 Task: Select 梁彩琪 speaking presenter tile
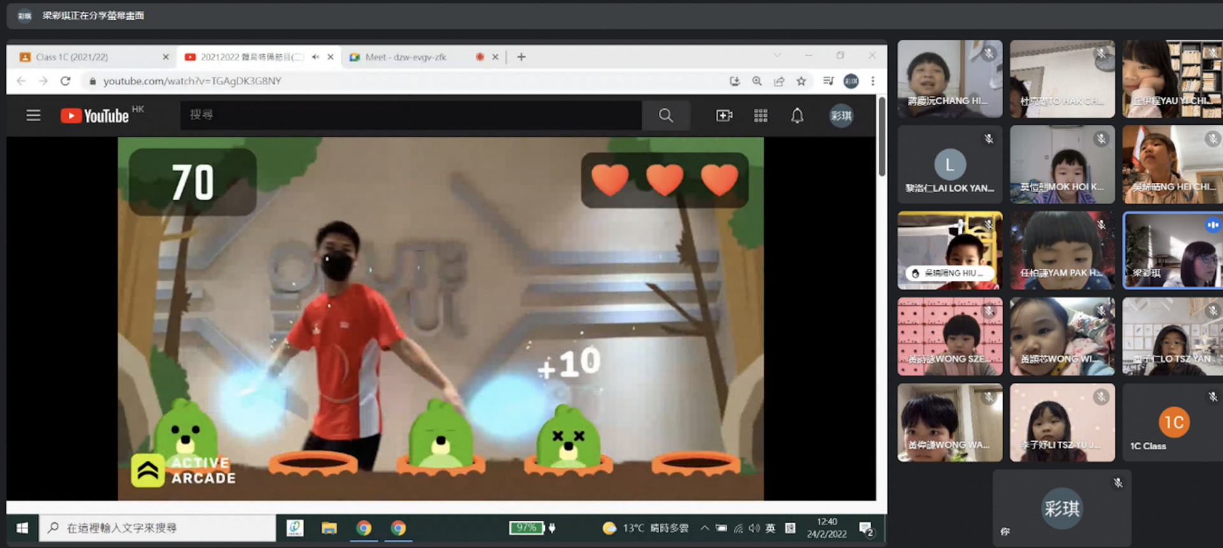(1173, 250)
